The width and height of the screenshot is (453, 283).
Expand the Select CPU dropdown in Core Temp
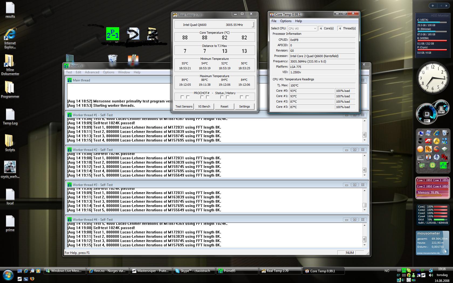click(x=302, y=28)
